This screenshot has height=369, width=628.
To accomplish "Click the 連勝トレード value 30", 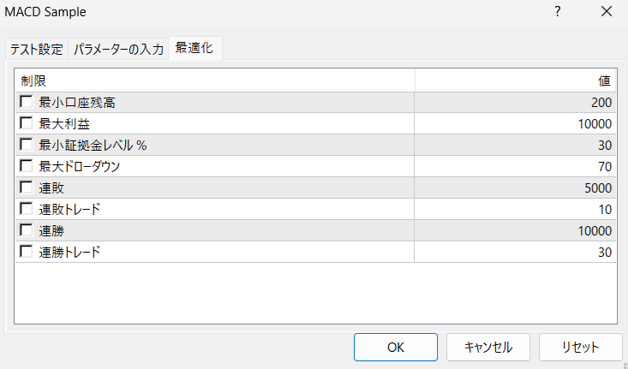I will pyautogui.click(x=604, y=252).
